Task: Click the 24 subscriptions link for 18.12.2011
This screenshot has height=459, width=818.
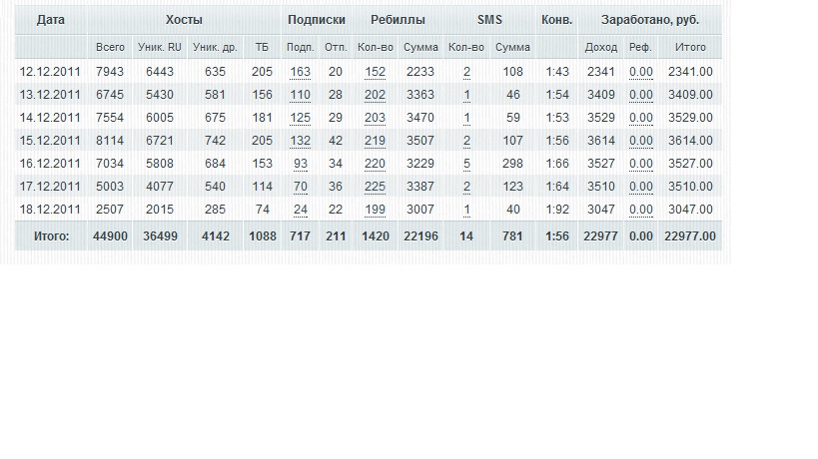Action: click(301, 210)
